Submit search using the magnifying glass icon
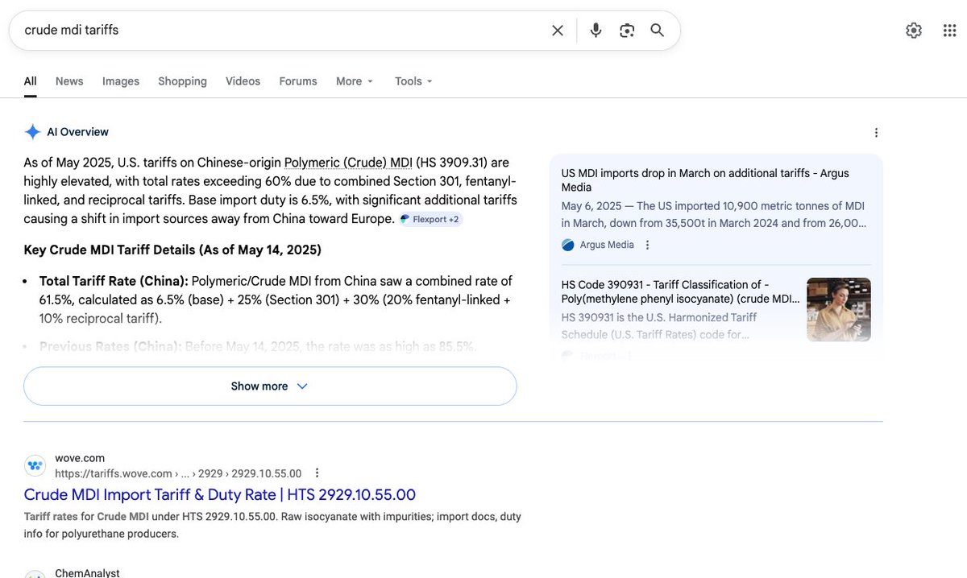 [658, 31]
